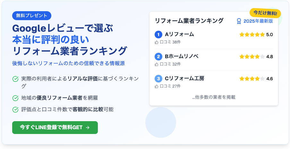The height and width of the screenshot is (149, 290).
Task: Click the 4.6 star rating of Cリフォーム工房
Action: pos(256,79)
